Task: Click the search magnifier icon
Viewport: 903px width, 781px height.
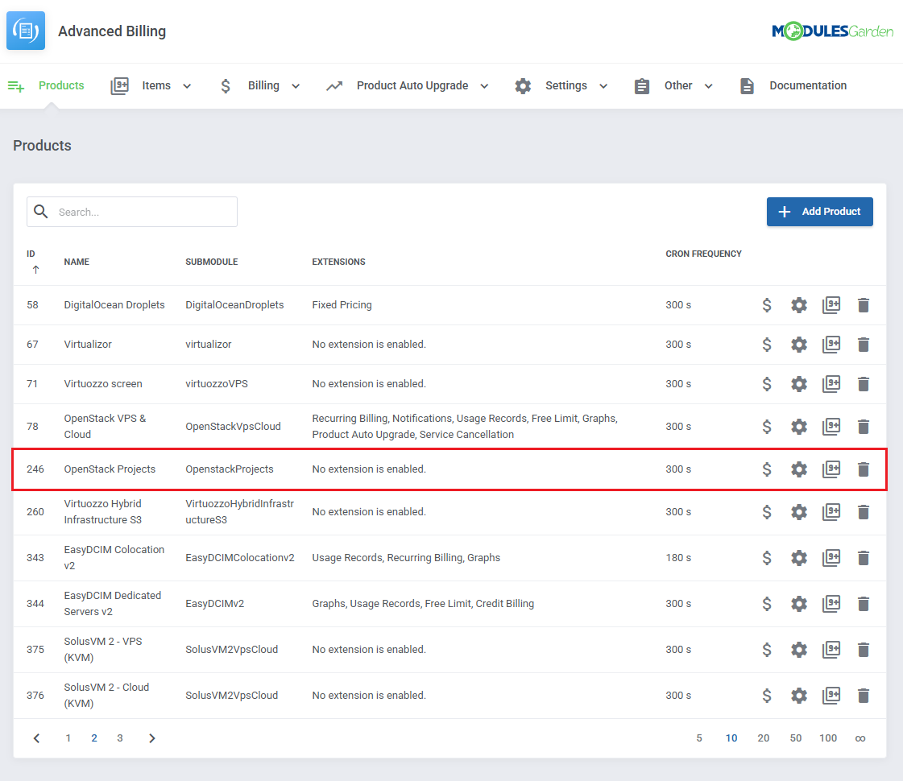Action: tap(41, 211)
